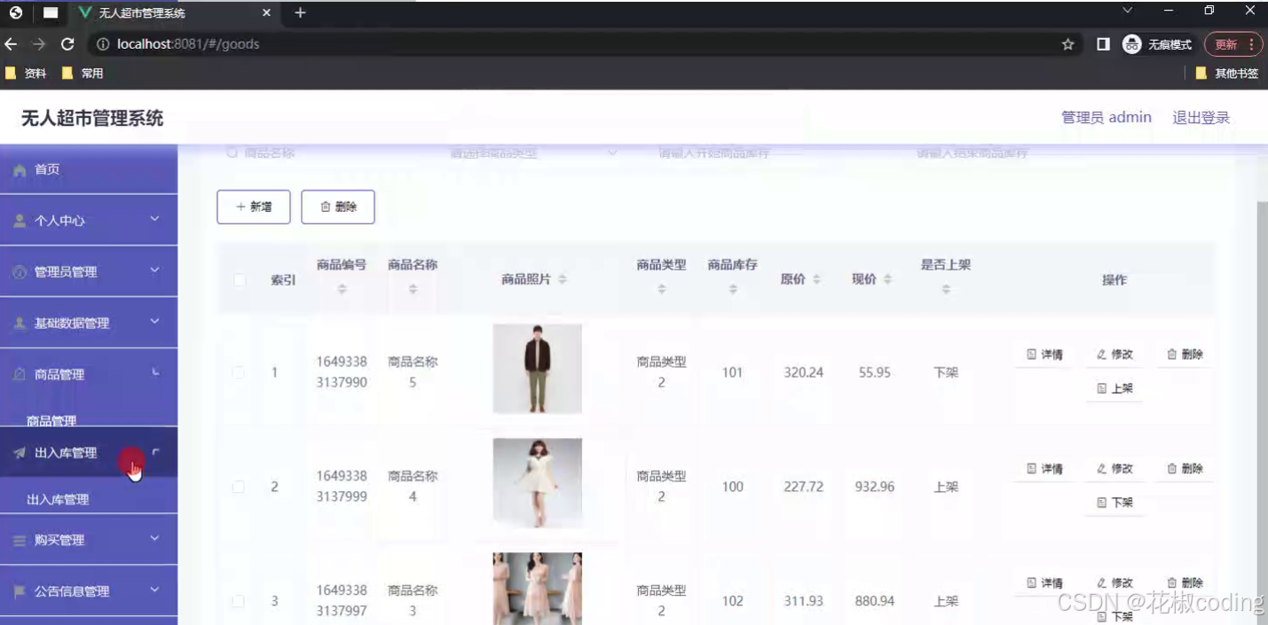Sort by 是否上架 column arrows

(x=946, y=289)
